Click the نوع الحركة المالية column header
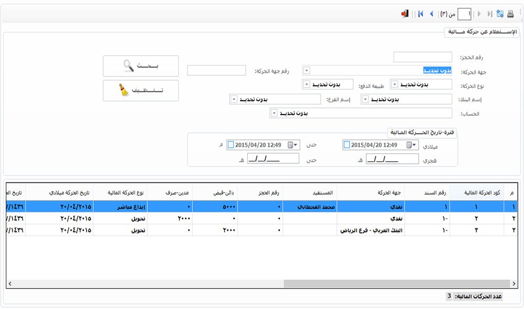Viewport: 524px width, 309px height. [121, 193]
